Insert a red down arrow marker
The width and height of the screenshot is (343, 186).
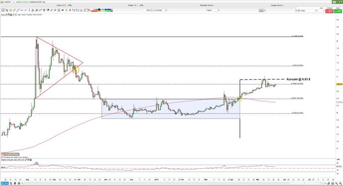coord(70,10)
